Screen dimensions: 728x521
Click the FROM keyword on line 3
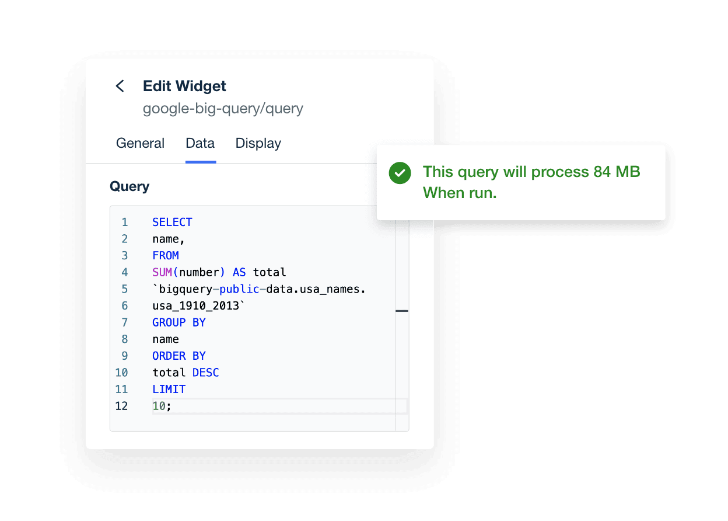166,255
